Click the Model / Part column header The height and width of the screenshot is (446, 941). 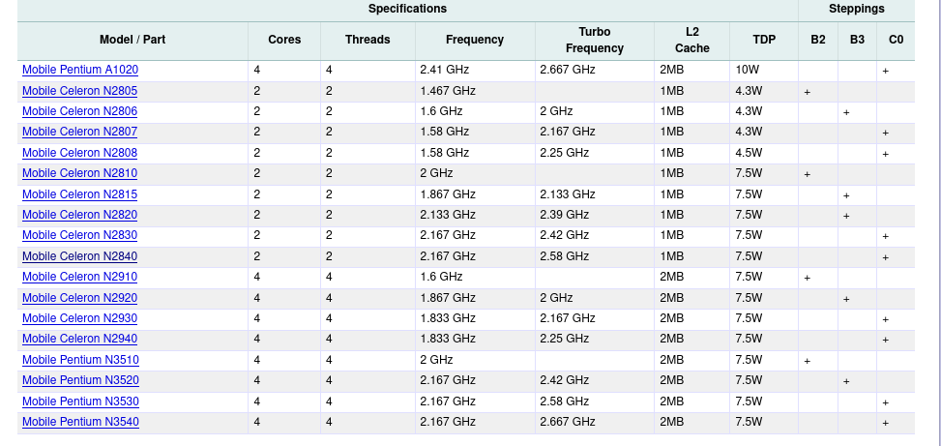pyautogui.click(x=132, y=41)
